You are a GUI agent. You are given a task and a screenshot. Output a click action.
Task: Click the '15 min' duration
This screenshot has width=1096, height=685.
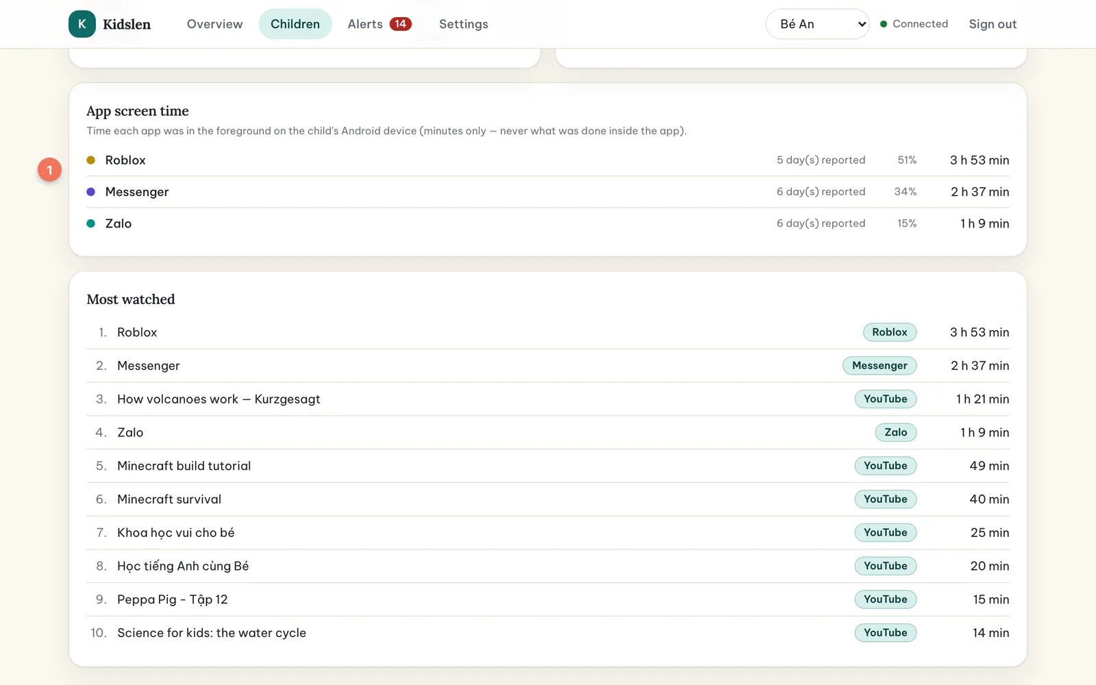coord(991,599)
